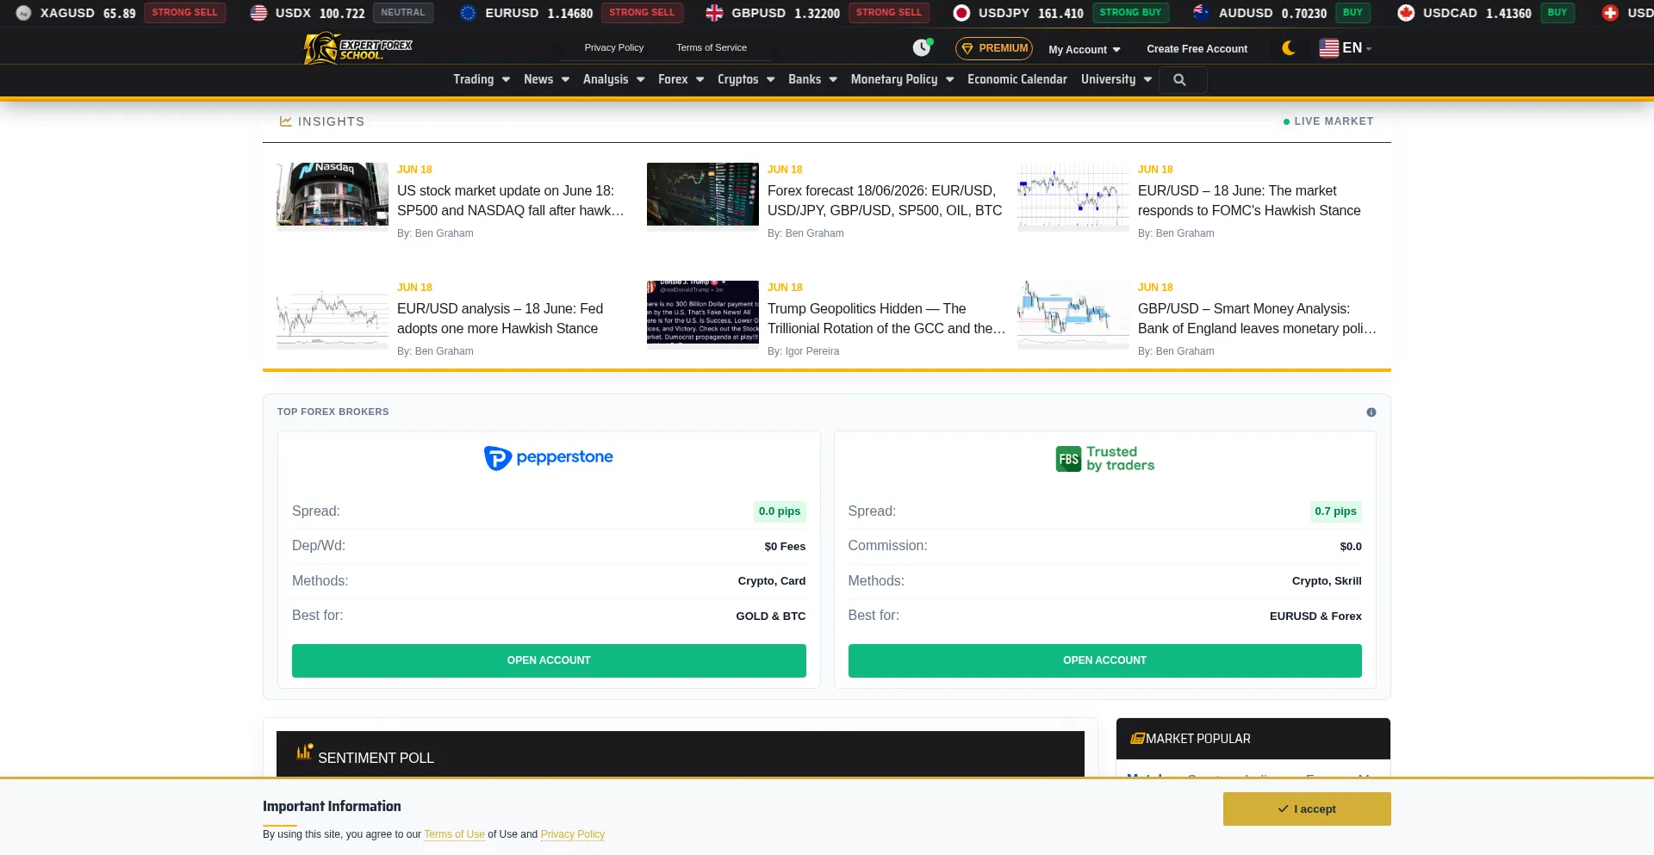Click the USDX US flag icon
The height and width of the screenshot is (855, 1654).
tap(258, 13)
